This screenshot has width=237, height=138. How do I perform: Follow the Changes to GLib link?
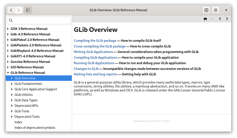click(x=86, y=69)
